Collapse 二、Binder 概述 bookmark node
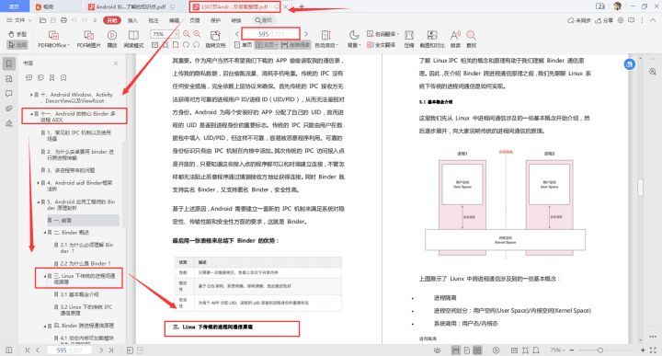662x356 pixels. (x=45, y=232)
